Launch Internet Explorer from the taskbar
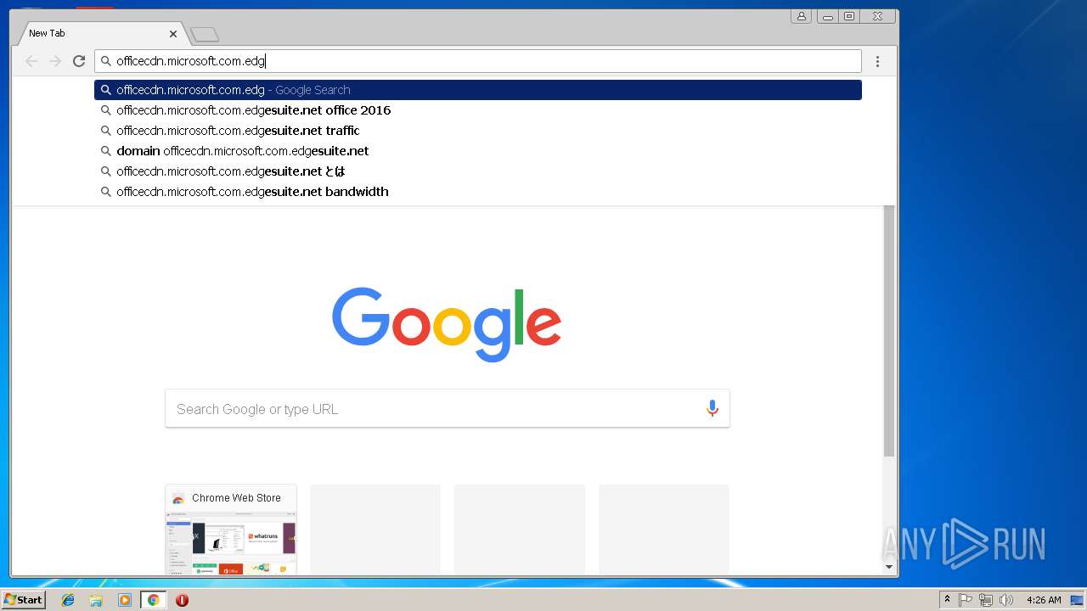The width and height of the screenshot is (1087, 611). pyautogui.click(x=68, y=600)
